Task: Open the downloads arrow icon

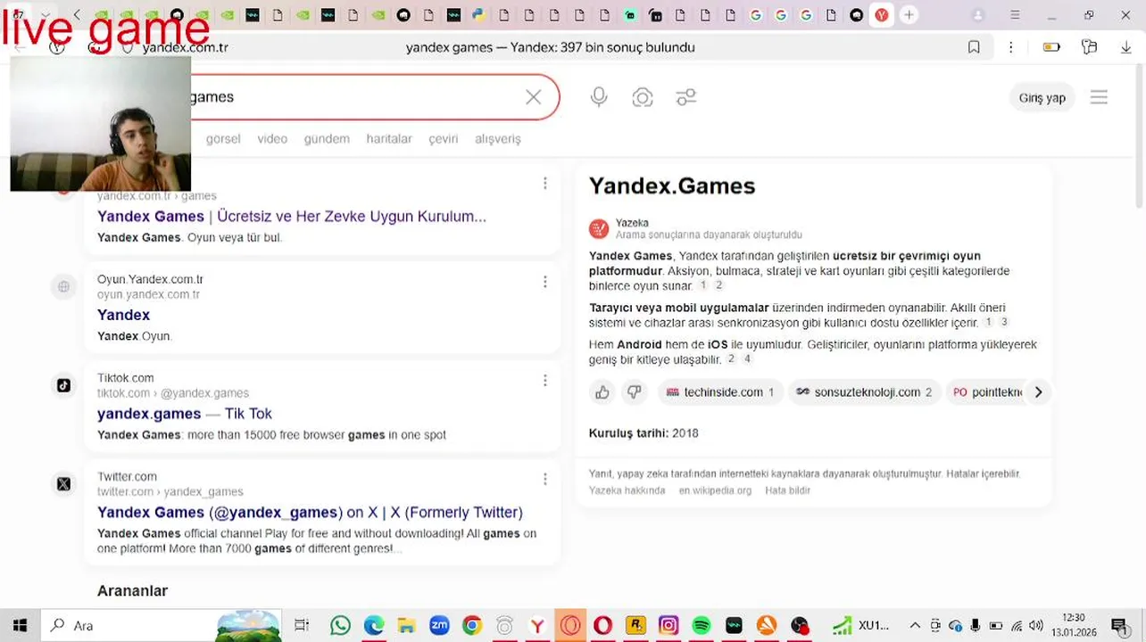Action: tap(1126, 47)
